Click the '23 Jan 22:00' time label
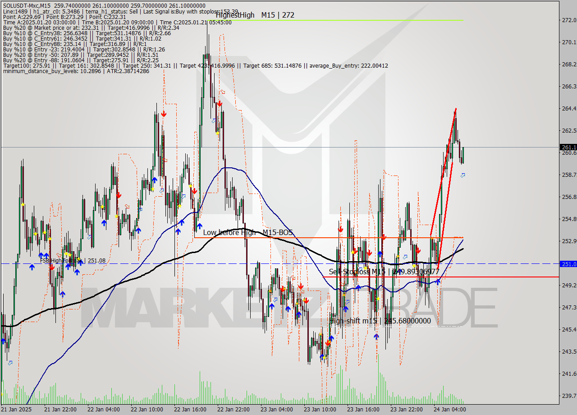Viewport: 577px width, 415px height. tap(406, 410)
